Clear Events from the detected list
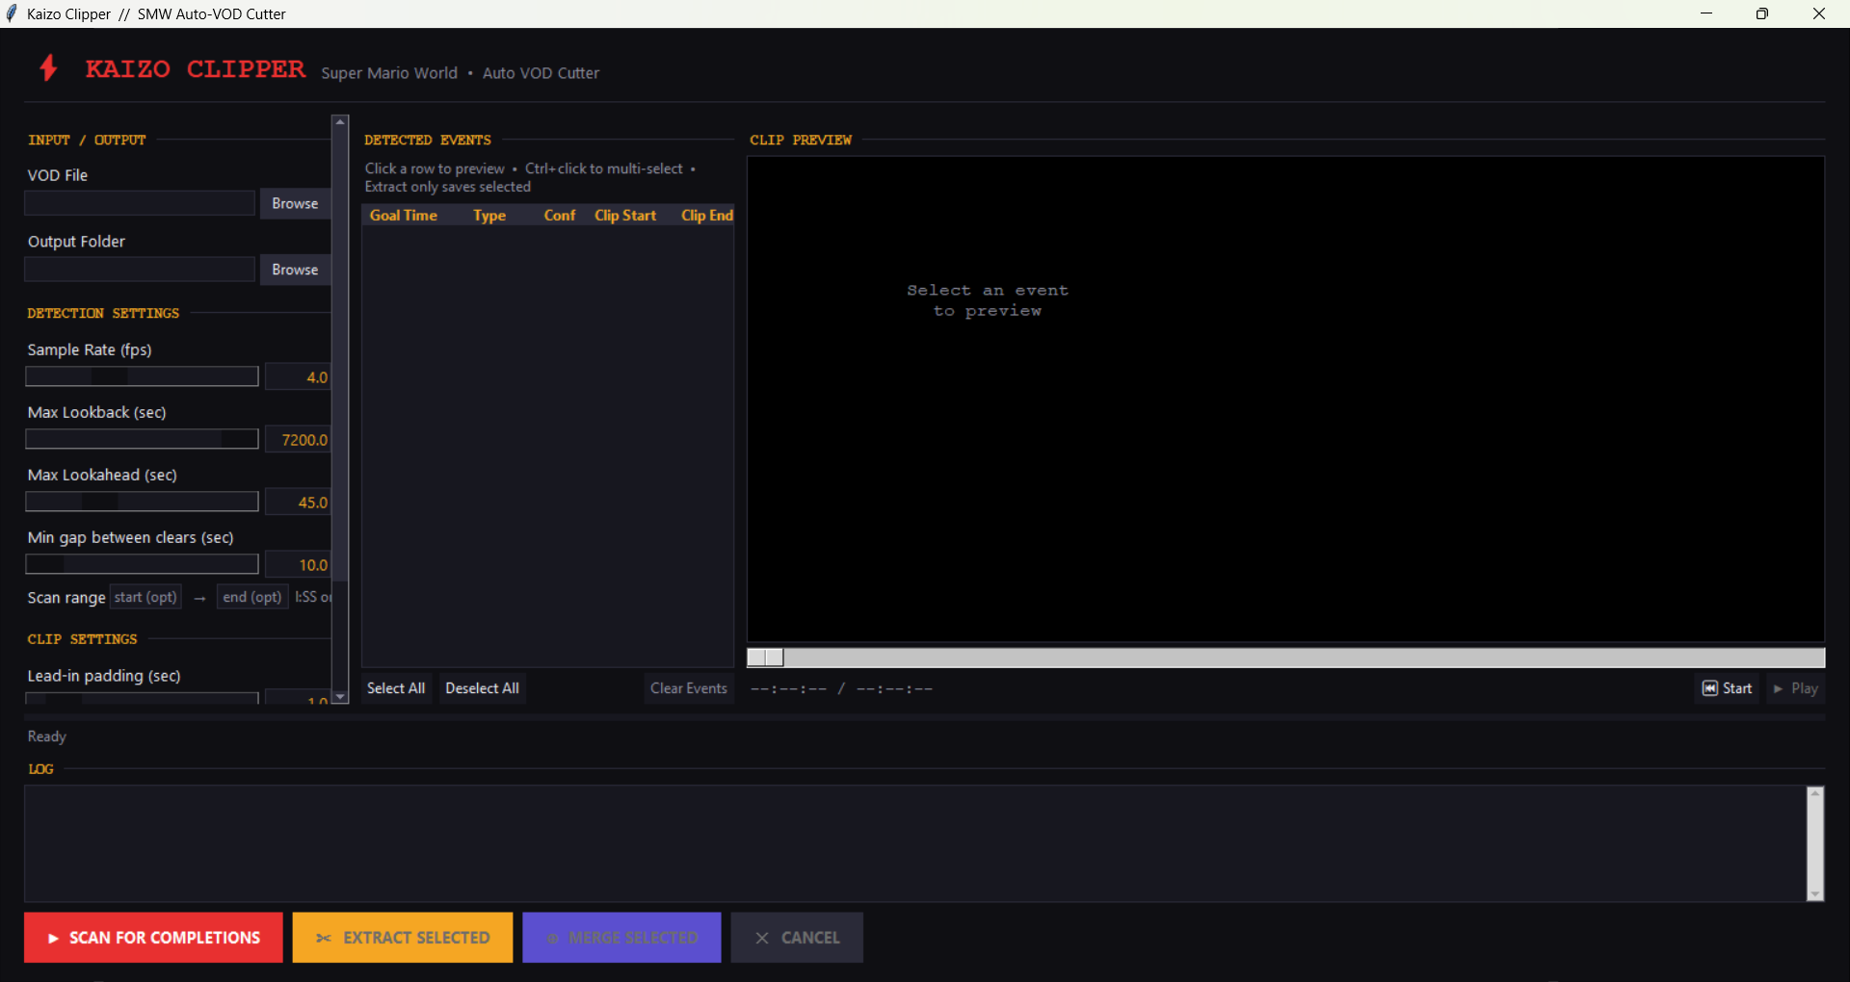 [688, 687]
